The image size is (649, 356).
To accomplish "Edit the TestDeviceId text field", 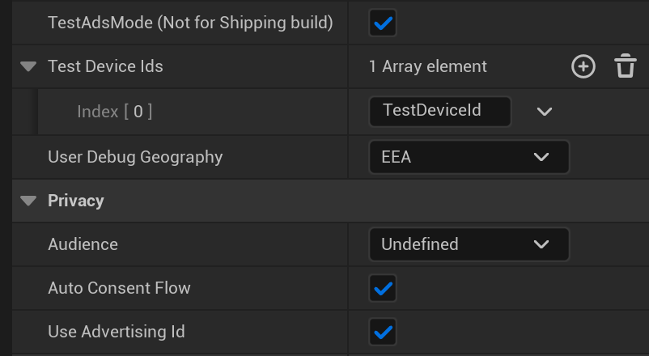I will [x=440, y=111].
